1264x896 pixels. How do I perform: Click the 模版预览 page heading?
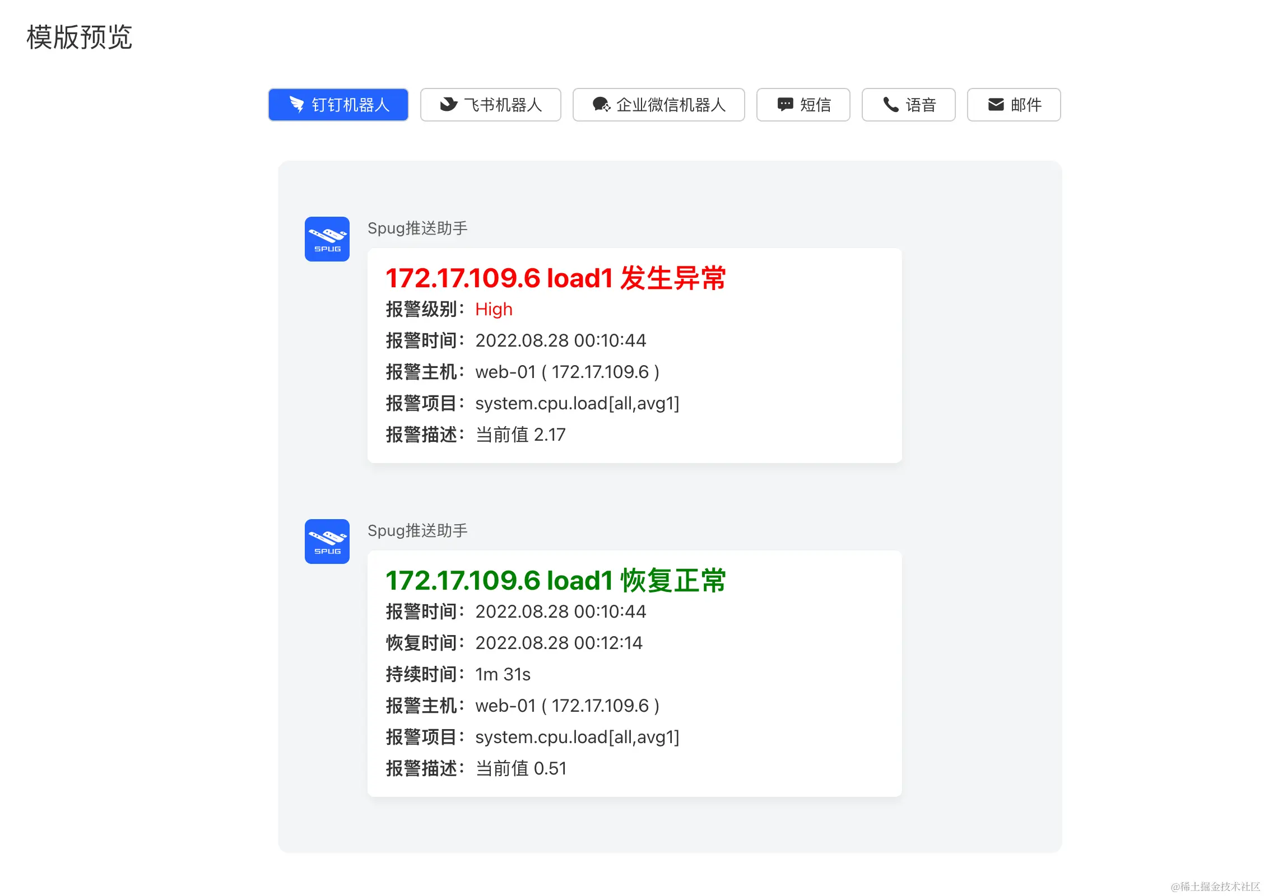79,38
